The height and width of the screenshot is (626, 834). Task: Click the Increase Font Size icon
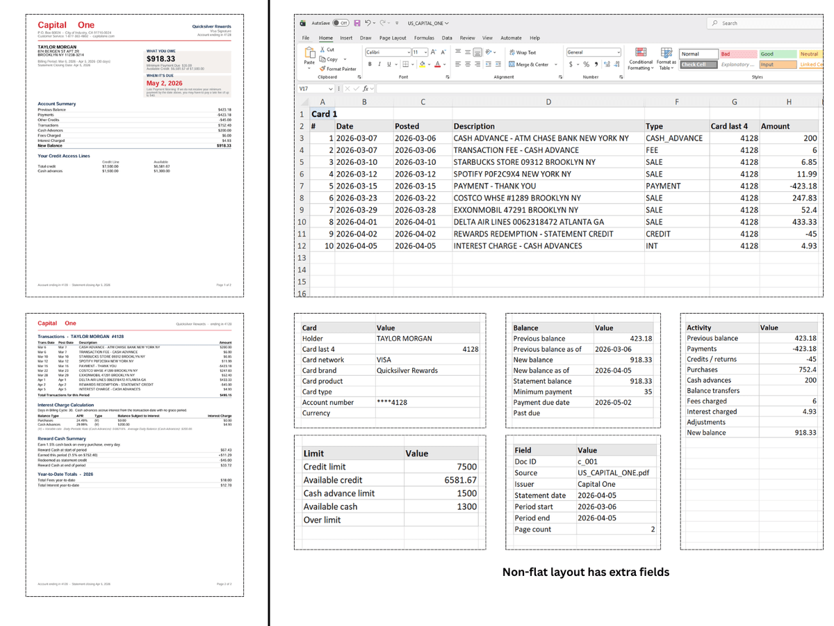pyautogui.click(x=433, y=52)
